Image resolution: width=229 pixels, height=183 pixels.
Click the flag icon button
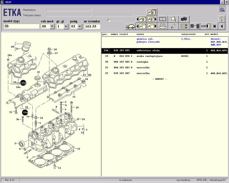point(173,19)
